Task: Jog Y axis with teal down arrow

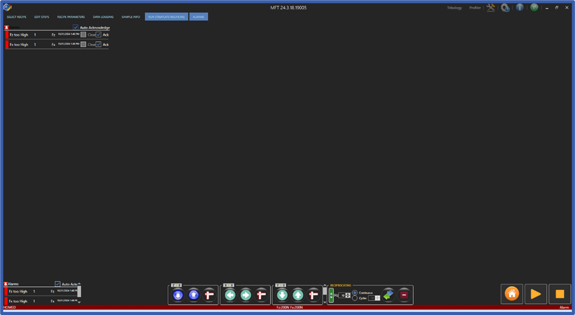Action: click(282, 295)
